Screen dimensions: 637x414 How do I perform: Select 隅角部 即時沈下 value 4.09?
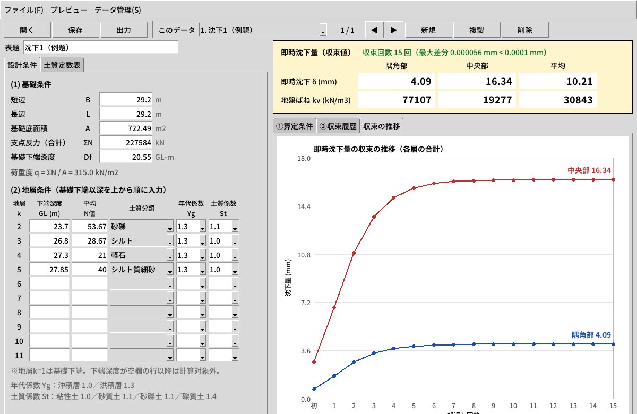[397, 81]
